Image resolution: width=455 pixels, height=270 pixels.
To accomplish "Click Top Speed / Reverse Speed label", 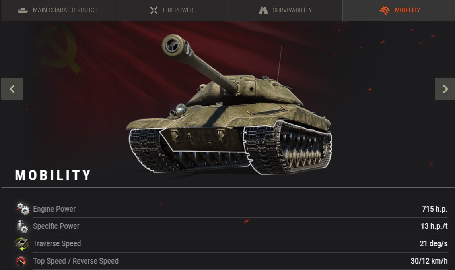I will [x=76, y=261].
